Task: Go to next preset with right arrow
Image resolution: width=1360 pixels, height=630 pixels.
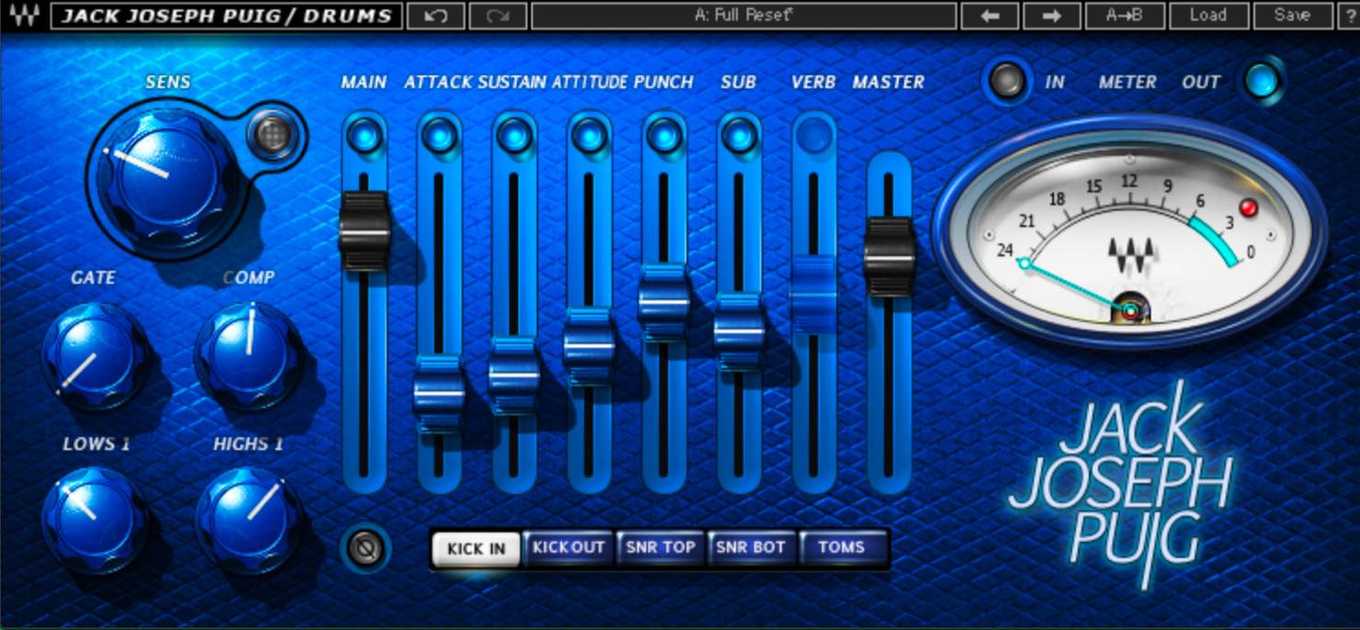Action: (1051, 16)
